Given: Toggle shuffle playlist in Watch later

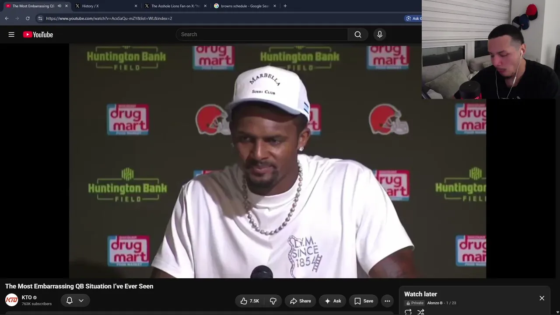Looking at the screenshot, I should [x=421, y=312].
